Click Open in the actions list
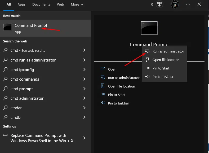The height and width of the screenshot is (153, 209). 112,69
